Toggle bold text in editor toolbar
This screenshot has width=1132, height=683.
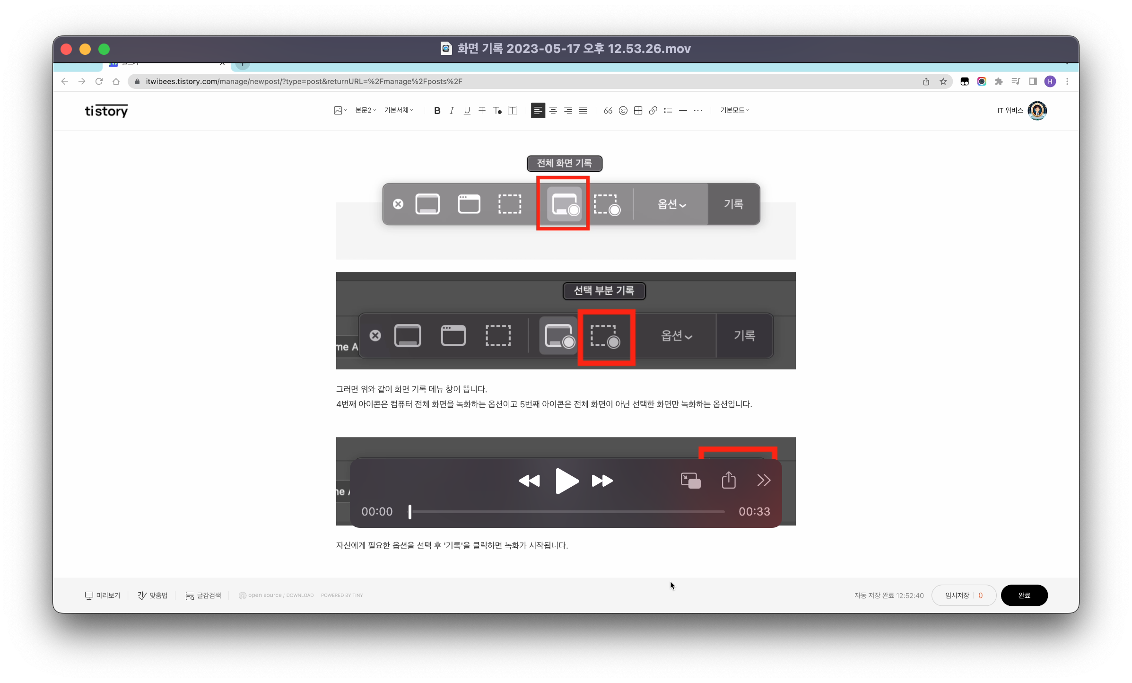(437, 110)
